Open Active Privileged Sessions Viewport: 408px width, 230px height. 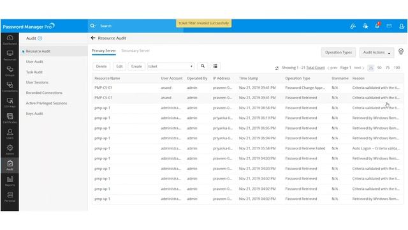click(47, 103)
